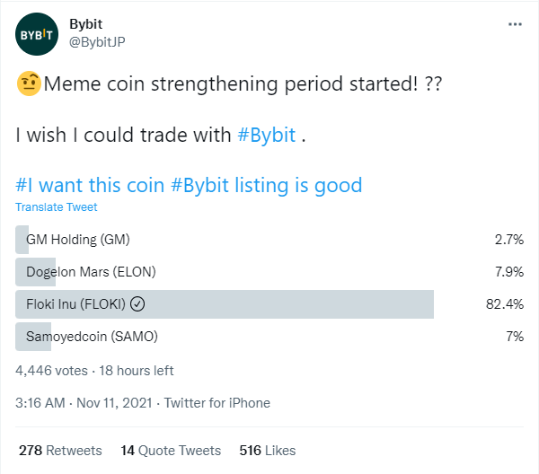Open the Bybit profile avatar
Image resolution: width=539 pixels, height=474 pixels.
pyautogui.click(x=37, y=34)
